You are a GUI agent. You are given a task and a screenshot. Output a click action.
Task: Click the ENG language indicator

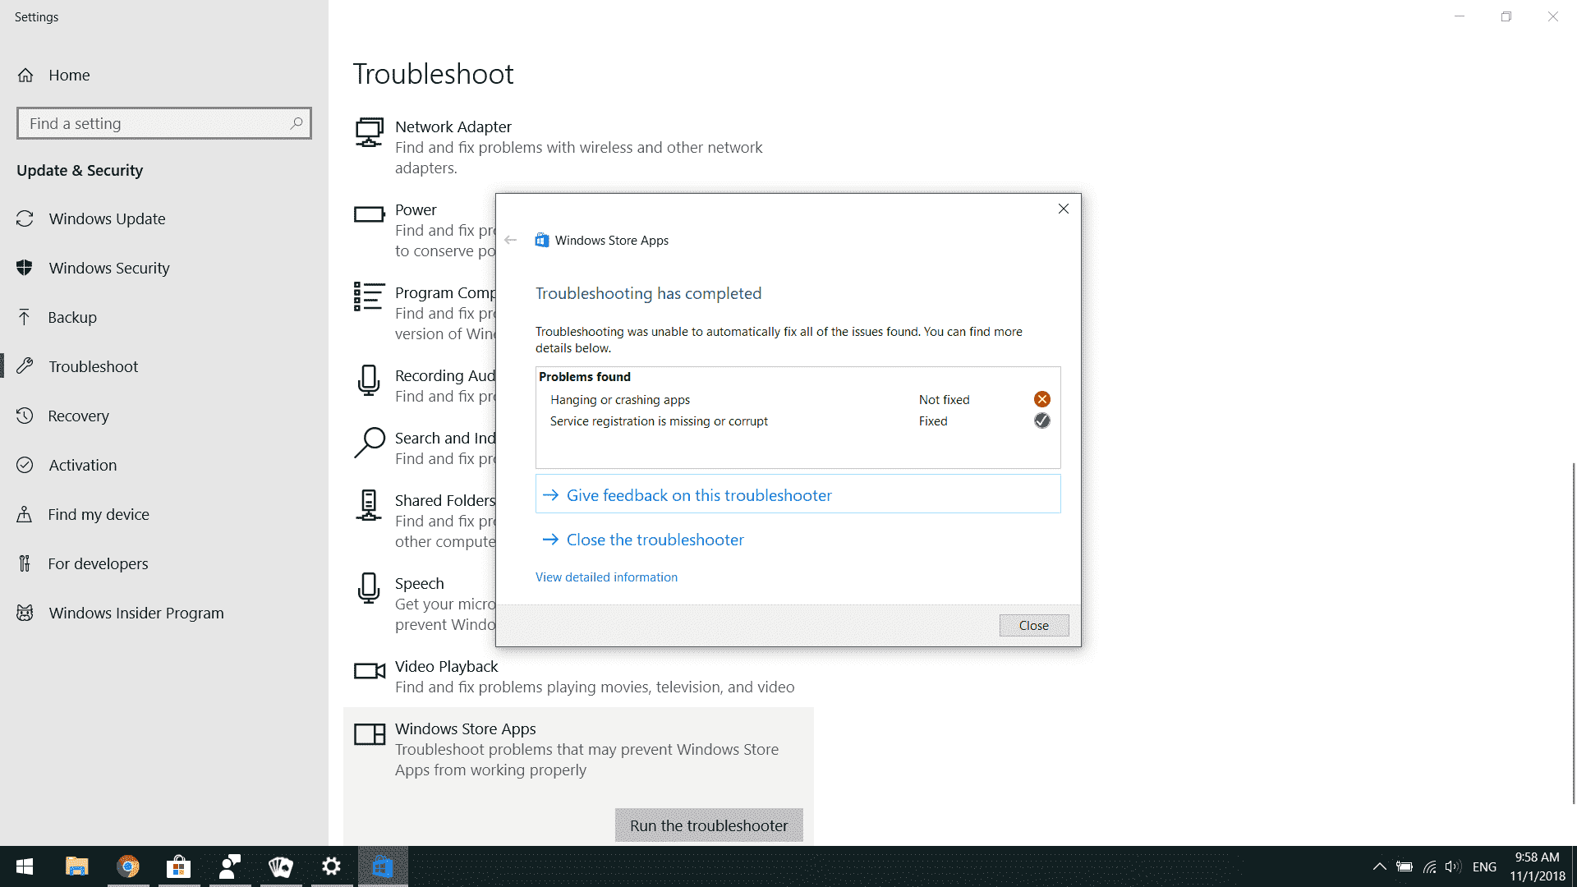[1484, 866]
